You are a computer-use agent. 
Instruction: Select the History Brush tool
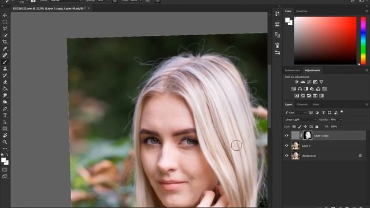coord(5,75)
